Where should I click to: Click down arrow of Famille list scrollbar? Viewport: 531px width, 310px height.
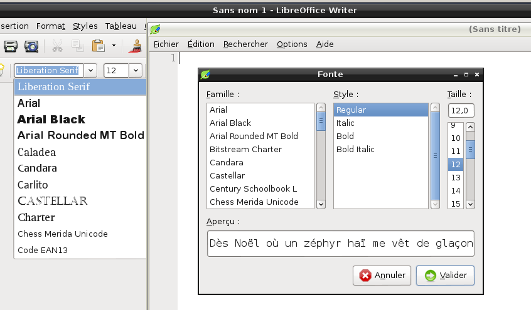(321, 204)
